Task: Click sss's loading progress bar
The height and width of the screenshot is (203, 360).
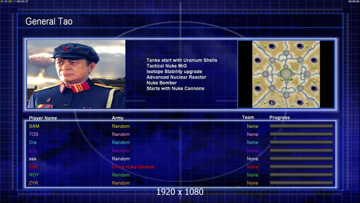Action: 301,158
